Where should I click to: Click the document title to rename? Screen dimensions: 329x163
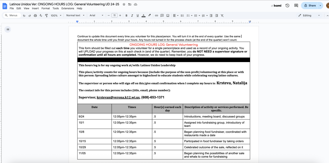[64, 4]
